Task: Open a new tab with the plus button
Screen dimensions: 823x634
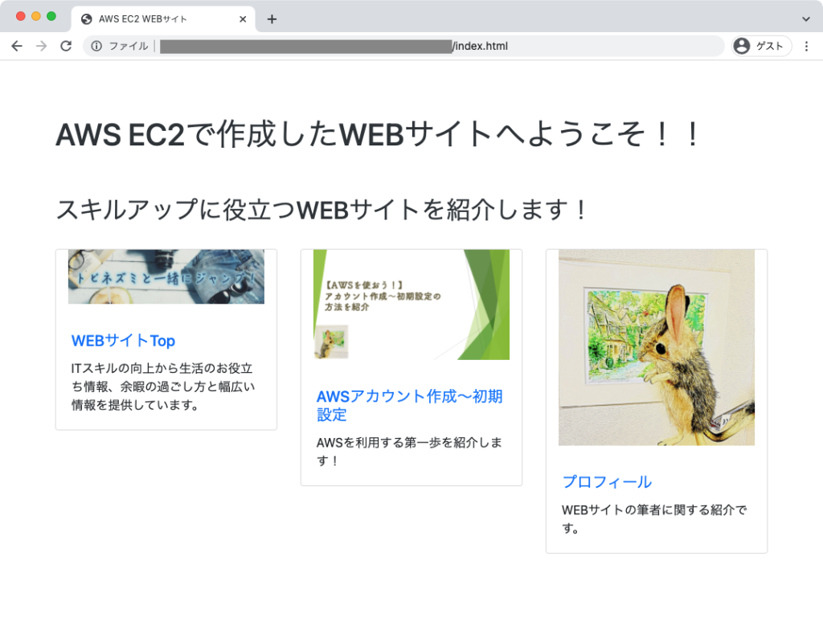Action: 272,19
